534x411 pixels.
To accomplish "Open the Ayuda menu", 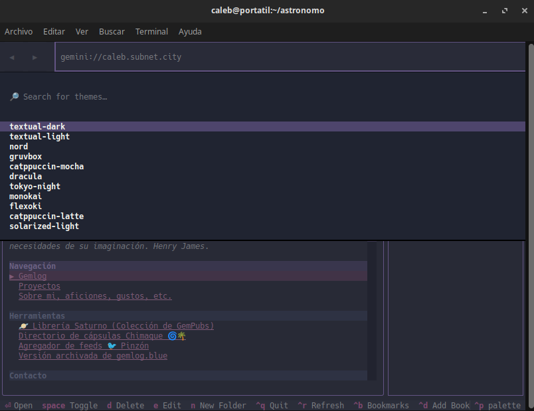I will pos(190,31).
